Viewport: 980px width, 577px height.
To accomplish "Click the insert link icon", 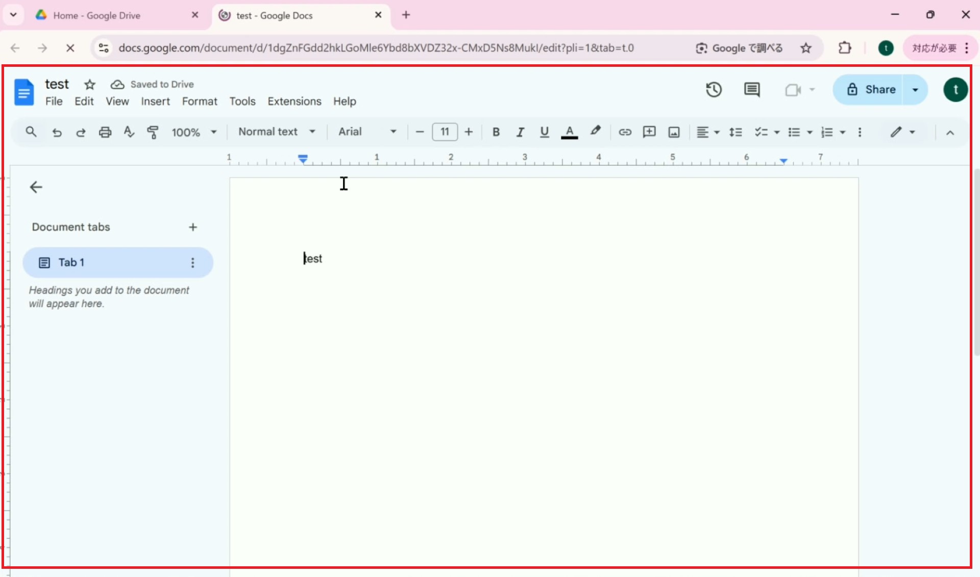I will point(625,132).
